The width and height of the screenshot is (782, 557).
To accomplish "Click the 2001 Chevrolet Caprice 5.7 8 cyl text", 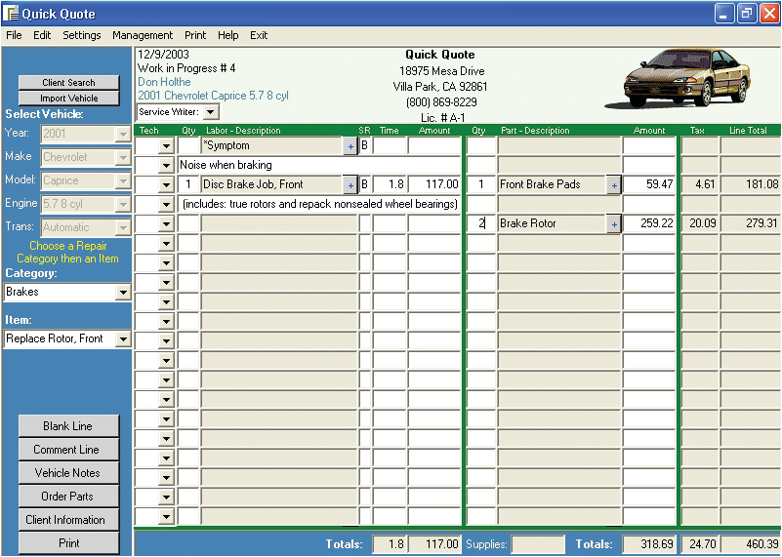I will coord(214,96).
